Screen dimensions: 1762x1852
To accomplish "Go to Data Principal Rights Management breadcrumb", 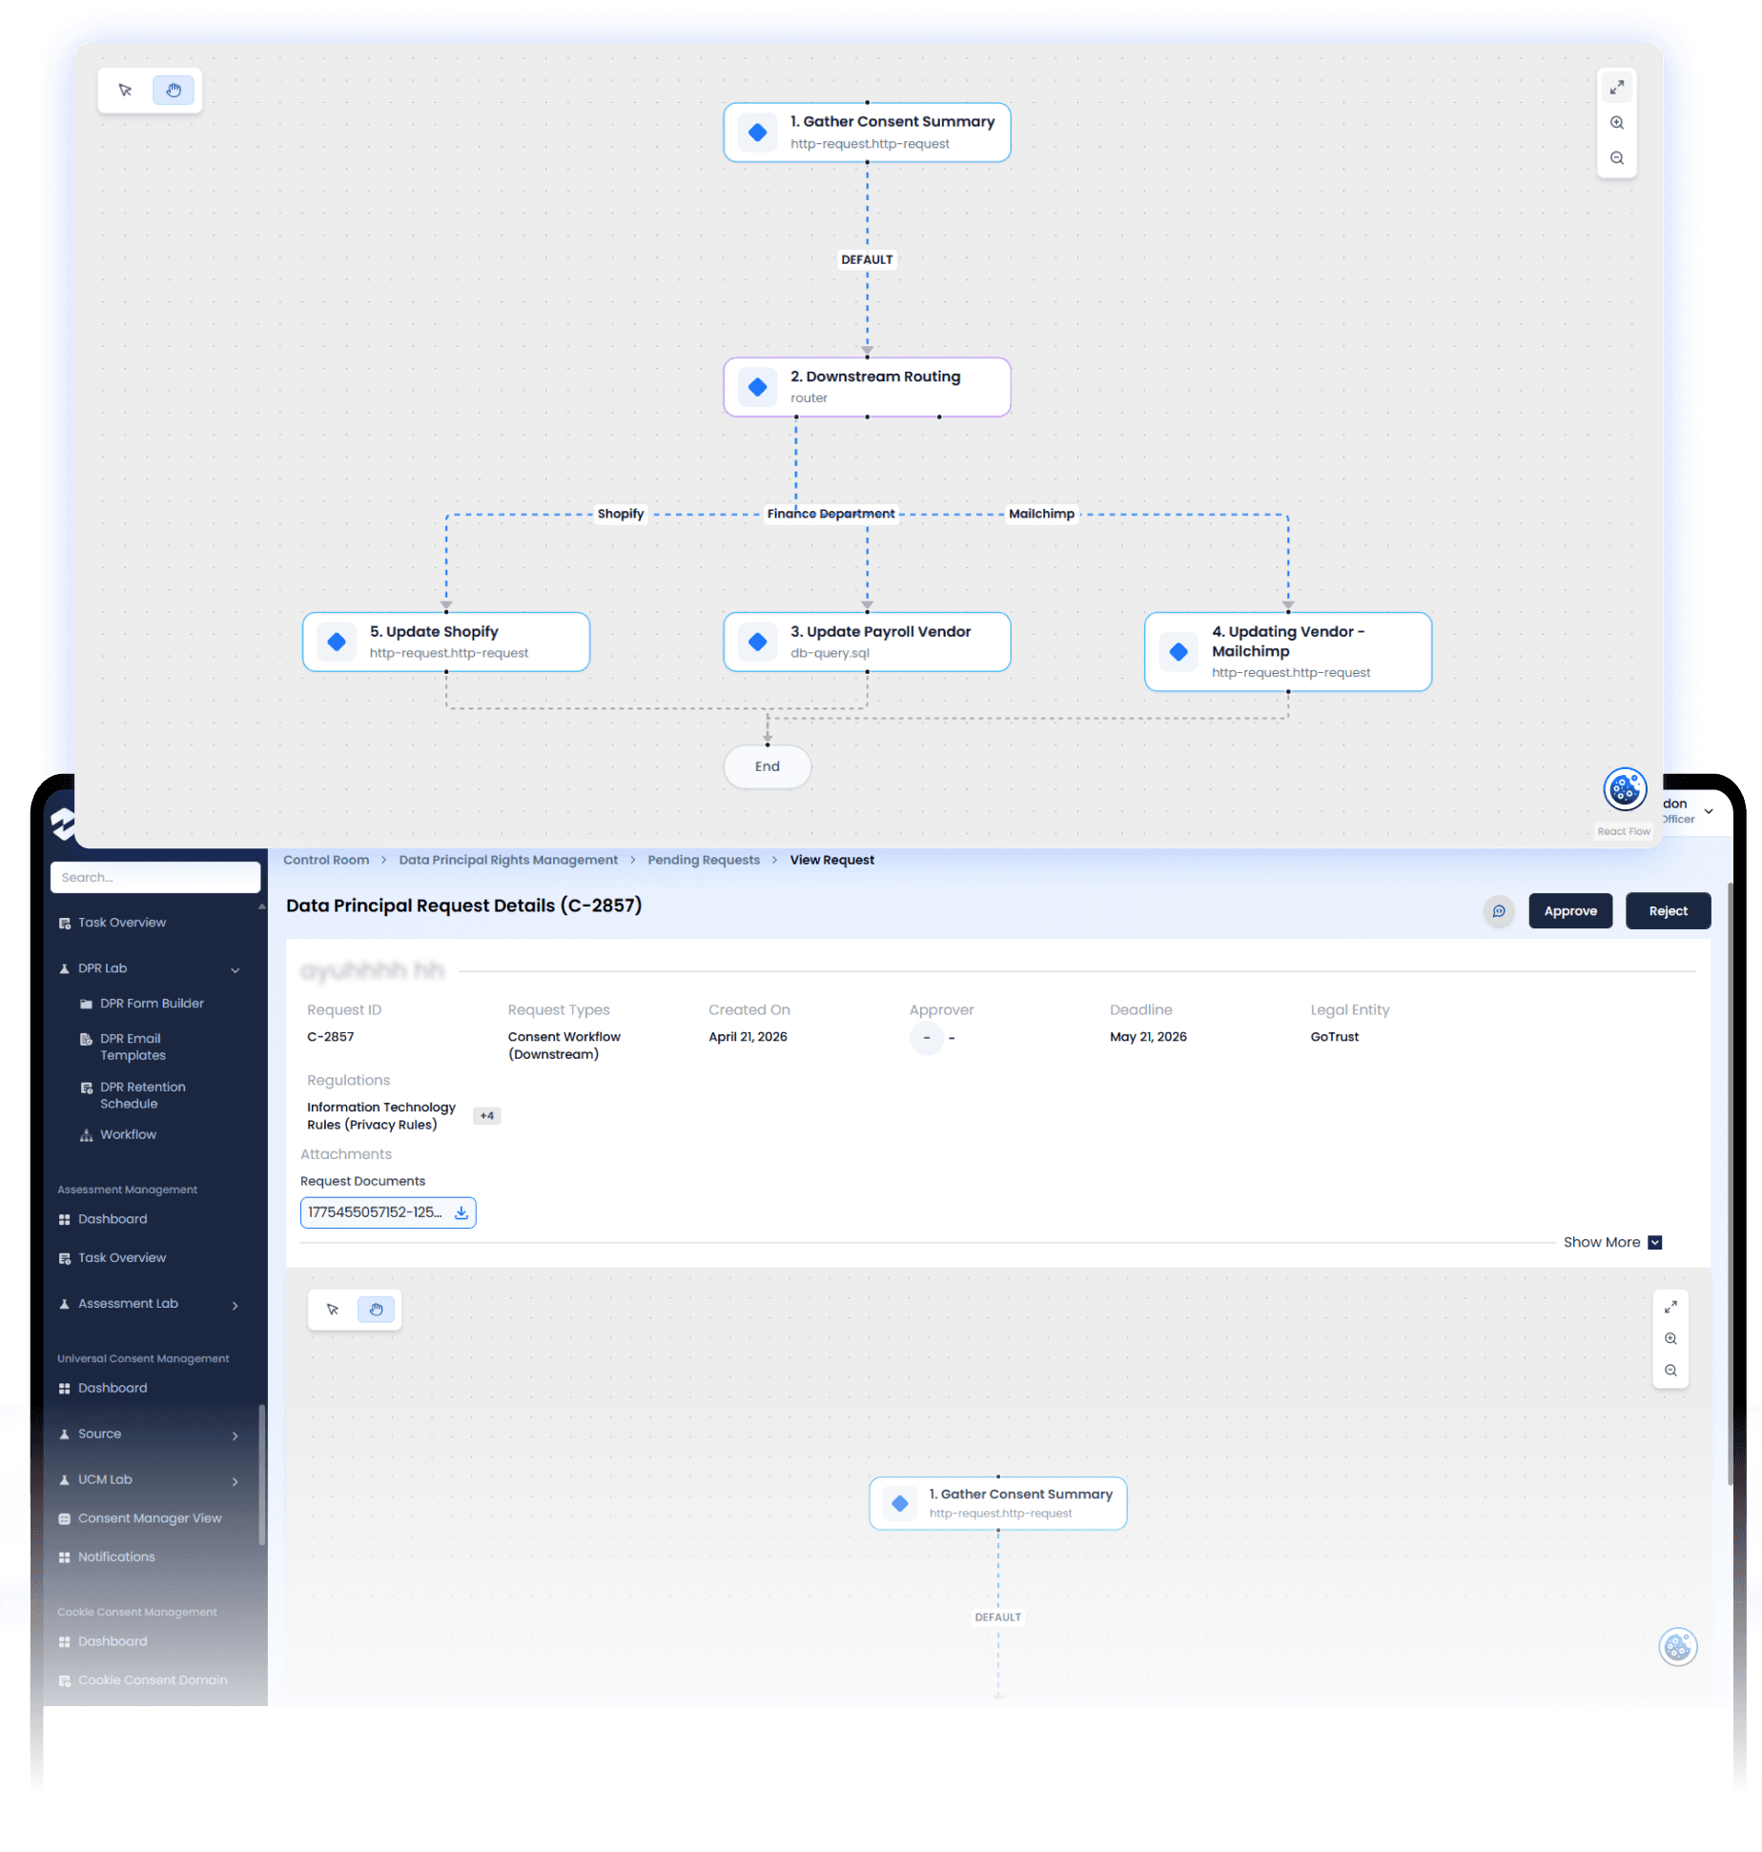I will point(508,860).
